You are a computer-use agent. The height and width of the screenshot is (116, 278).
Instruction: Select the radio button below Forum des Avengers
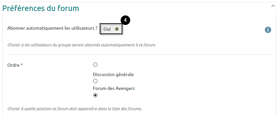(x=95, y=95)
